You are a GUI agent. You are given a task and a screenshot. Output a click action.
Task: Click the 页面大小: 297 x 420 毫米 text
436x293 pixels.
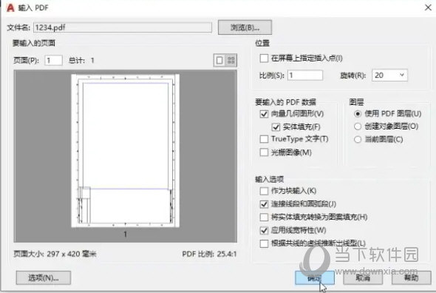coord(55,254)
